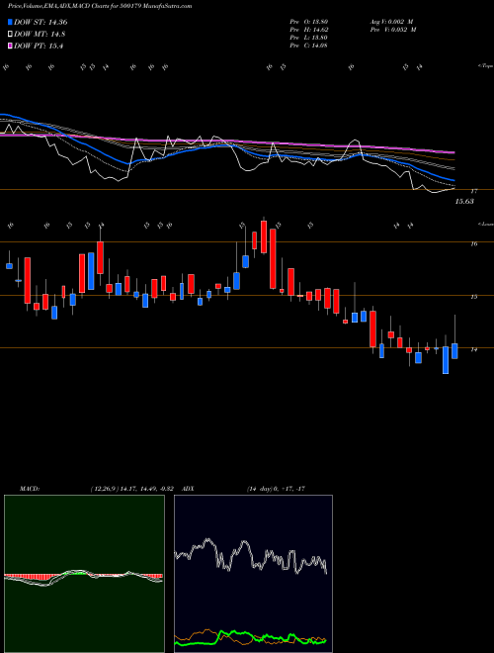This screenshot has height=653, width=494.
Task: Click the tallest red candle near 16 level
Action: tap(273, 258)
